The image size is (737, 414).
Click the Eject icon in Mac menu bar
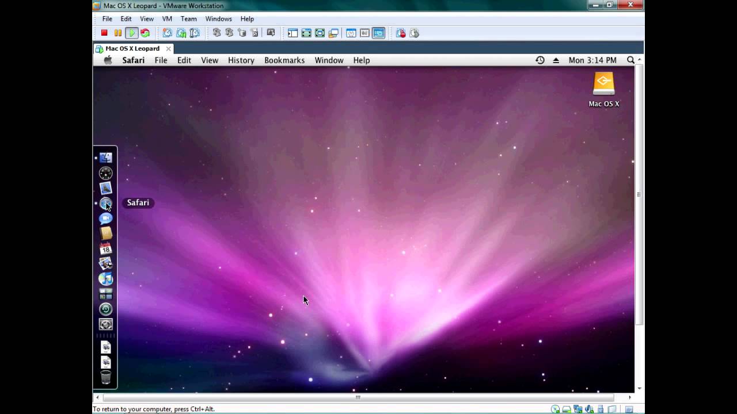click(556, 60)
